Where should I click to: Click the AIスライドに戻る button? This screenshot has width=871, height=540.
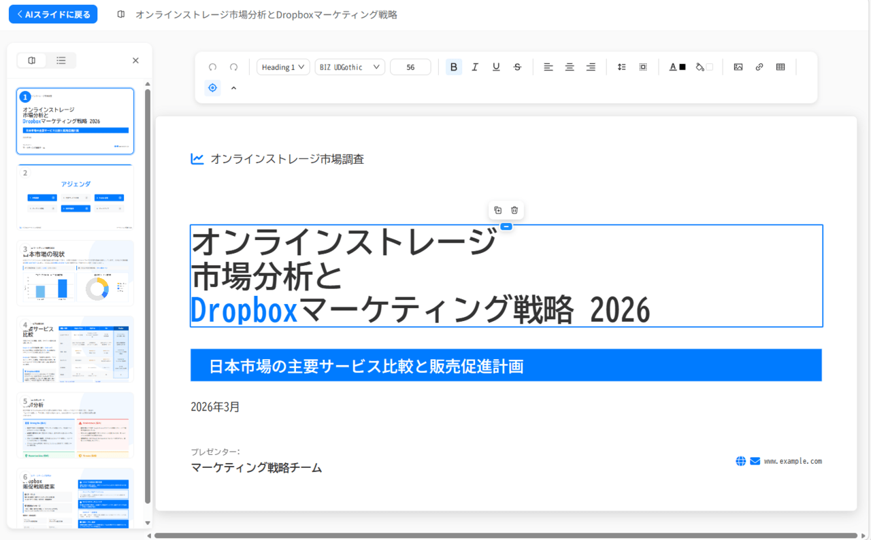53,14
